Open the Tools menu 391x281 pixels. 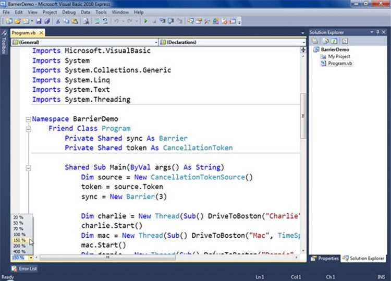[x=101, y=12]
